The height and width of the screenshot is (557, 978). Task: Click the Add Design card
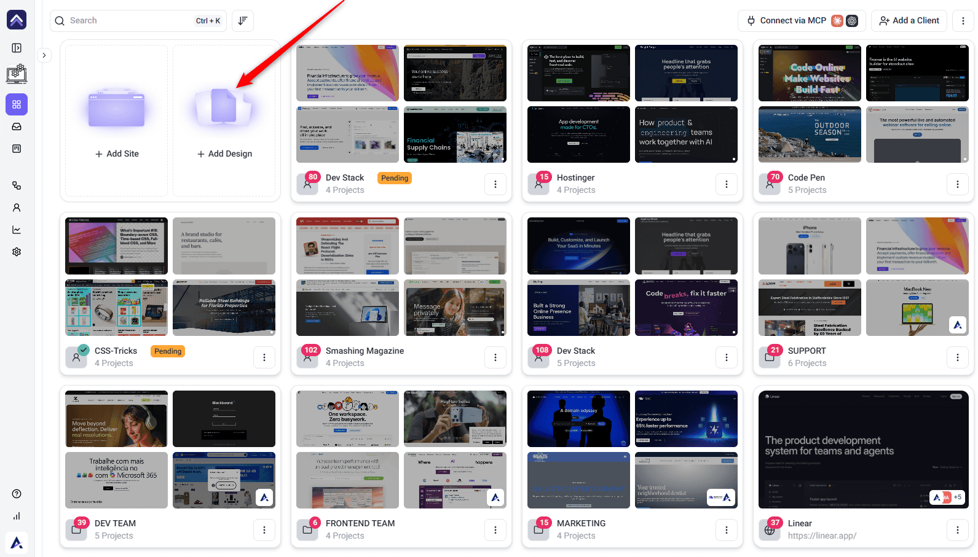[x=224, y=120]
